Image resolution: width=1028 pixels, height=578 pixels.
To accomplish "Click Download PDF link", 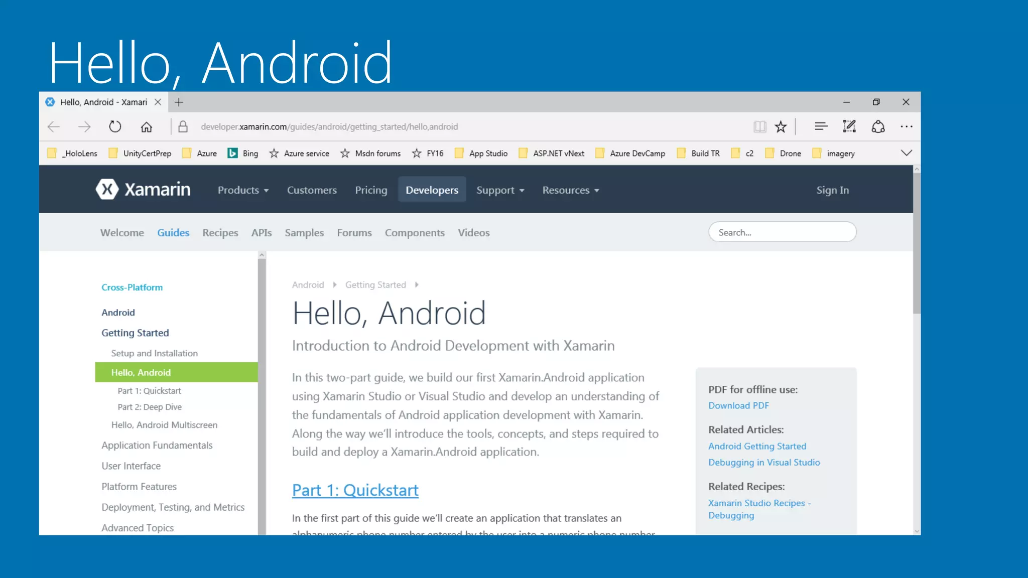I will click(x=738, y=405).
